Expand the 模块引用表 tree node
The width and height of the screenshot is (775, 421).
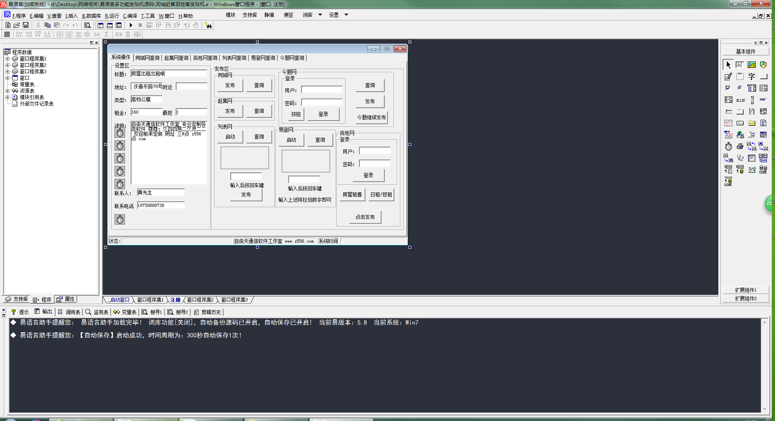[7, 97]
